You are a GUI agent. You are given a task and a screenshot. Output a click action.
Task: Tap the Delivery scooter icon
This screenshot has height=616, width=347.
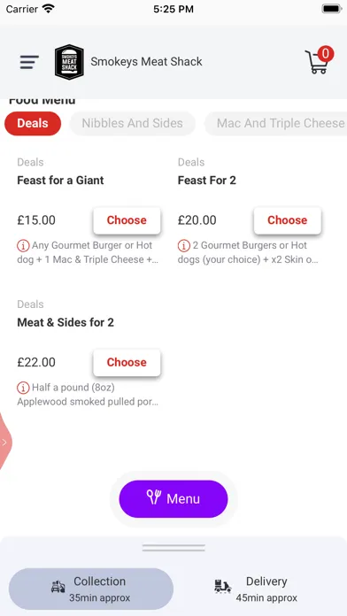pyautogui.click(x=223, y=588)
